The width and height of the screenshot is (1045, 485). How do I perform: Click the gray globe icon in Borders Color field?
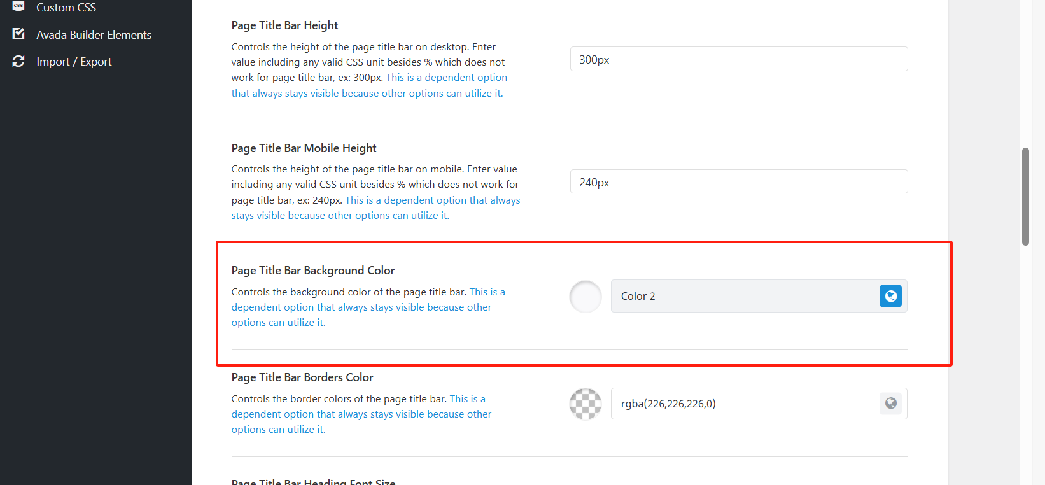coord(890,404)
